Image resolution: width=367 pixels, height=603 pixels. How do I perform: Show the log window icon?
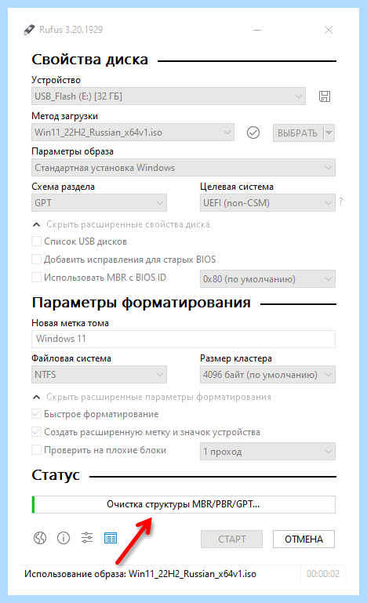point(111,538)
